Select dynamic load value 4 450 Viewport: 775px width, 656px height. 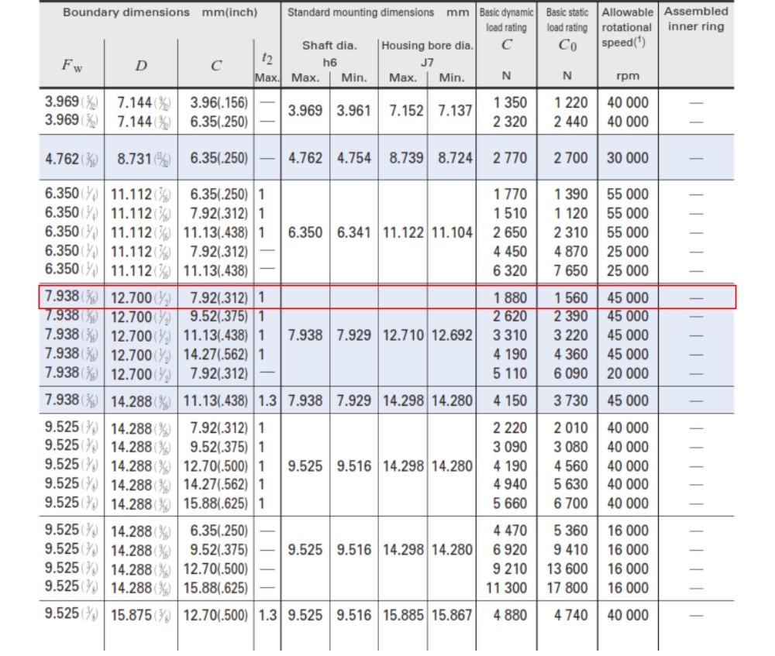point(510,252)
